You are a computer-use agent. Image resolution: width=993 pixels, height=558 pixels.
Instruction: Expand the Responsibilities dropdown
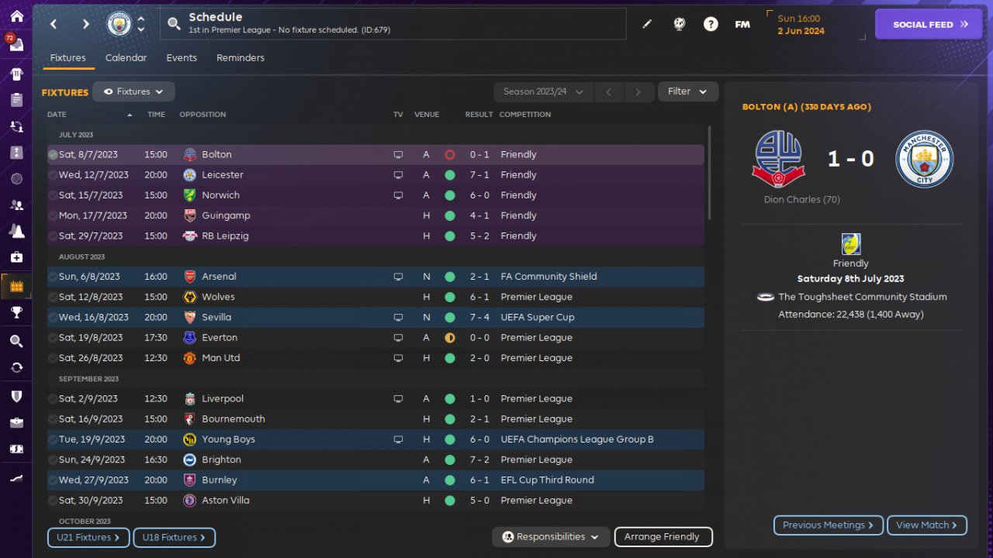coord(551,537)
